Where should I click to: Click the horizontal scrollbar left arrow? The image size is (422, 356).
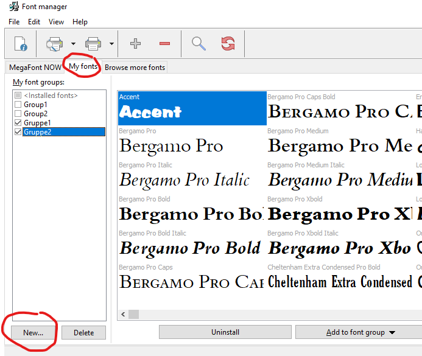coord(124,315)
